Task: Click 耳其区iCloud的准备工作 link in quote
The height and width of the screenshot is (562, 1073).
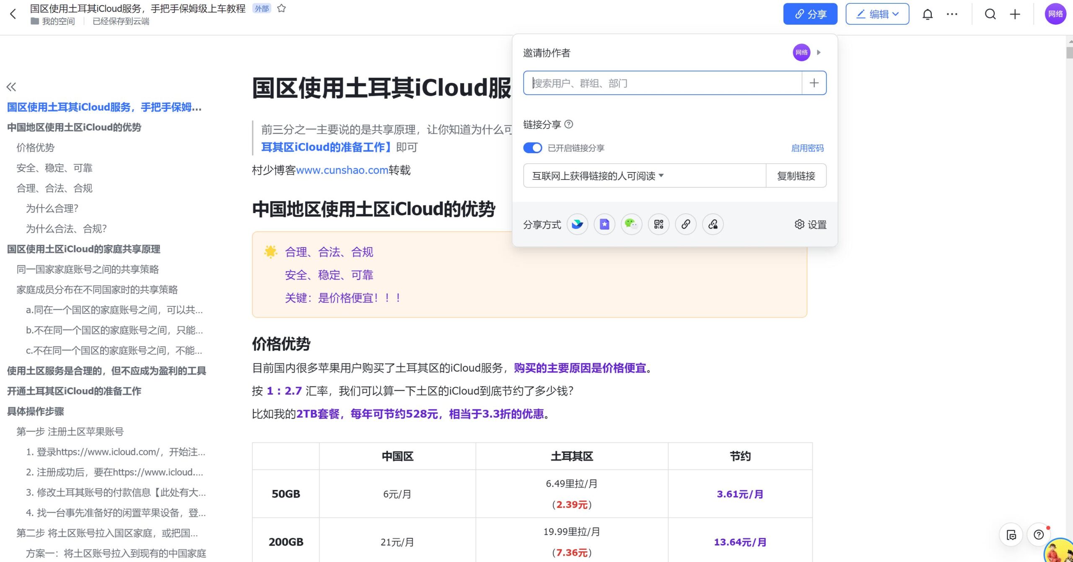Action: (326, 147)
